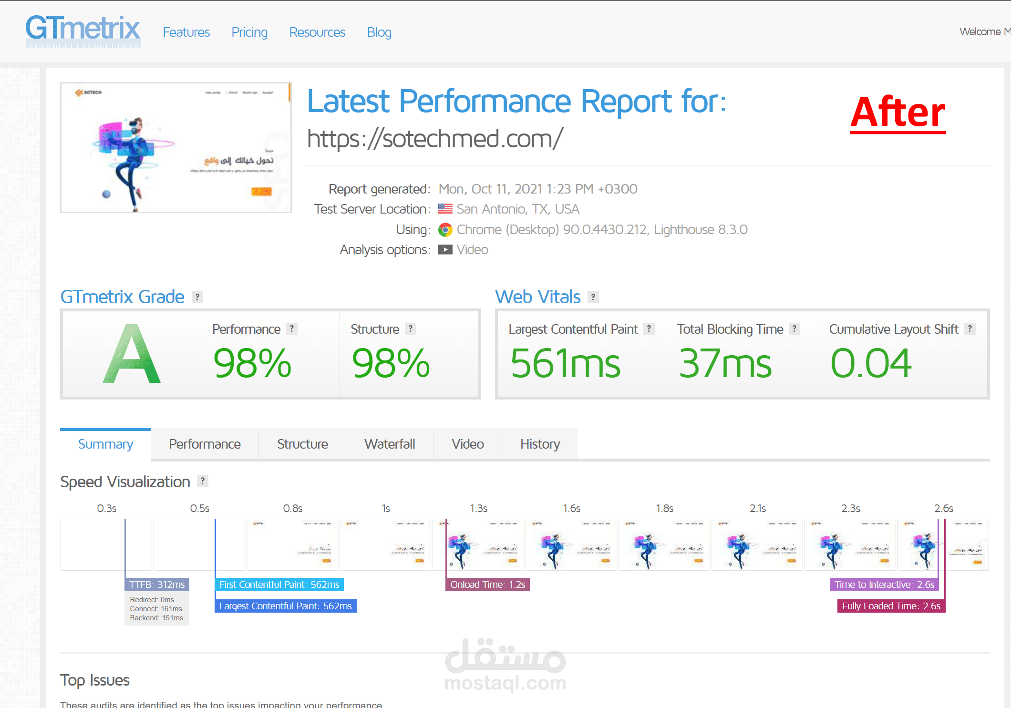Viewport: 1011px width, 708px height.
Task: Open the help icon beside GTmetrix Grade
Action: click(197, 297)
